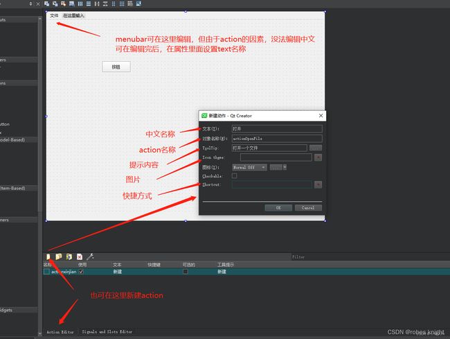Click the wrench configure icon in Action Editor

pyautogui.click(x=90, y=257)
